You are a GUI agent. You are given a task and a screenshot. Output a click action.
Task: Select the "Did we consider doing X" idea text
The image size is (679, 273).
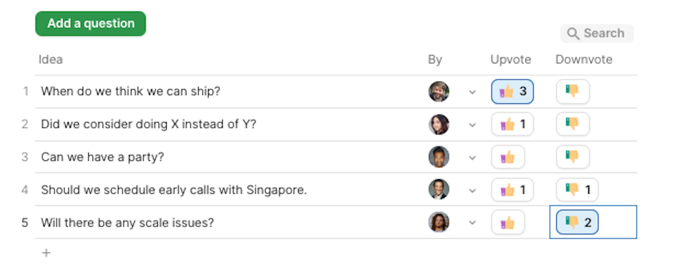pos(148,124)
